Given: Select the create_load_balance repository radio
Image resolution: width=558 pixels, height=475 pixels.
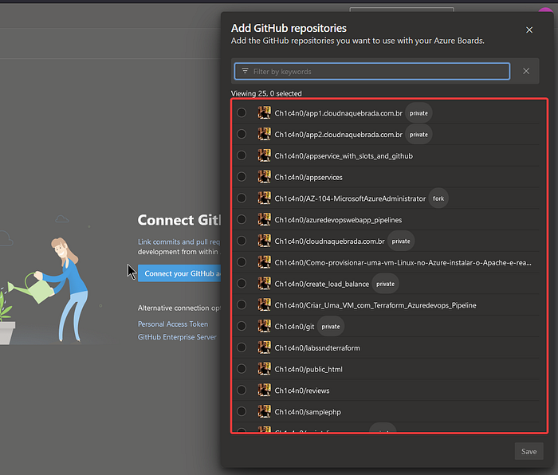Looking at the screenshot, I should [242, 284].
